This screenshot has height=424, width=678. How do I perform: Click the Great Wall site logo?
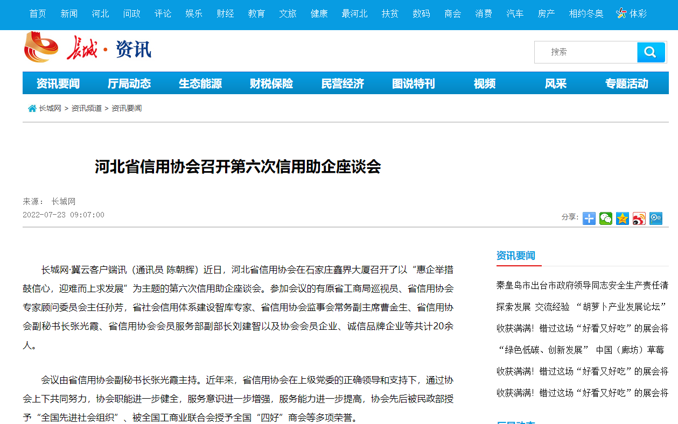[88, 48]
